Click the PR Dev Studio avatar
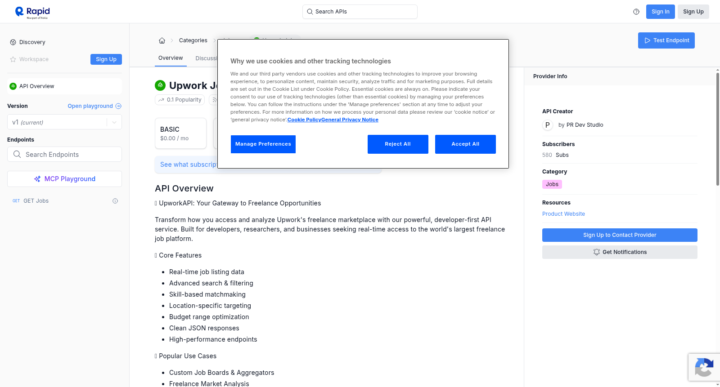Image resolution: width=720 pixels, height=387 pixels. click(548, 125)
